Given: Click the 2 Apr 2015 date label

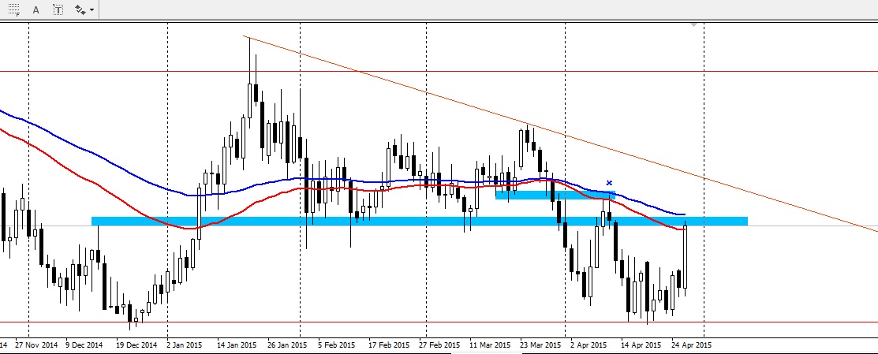Looking at the screenshot, I should point(588,345).
